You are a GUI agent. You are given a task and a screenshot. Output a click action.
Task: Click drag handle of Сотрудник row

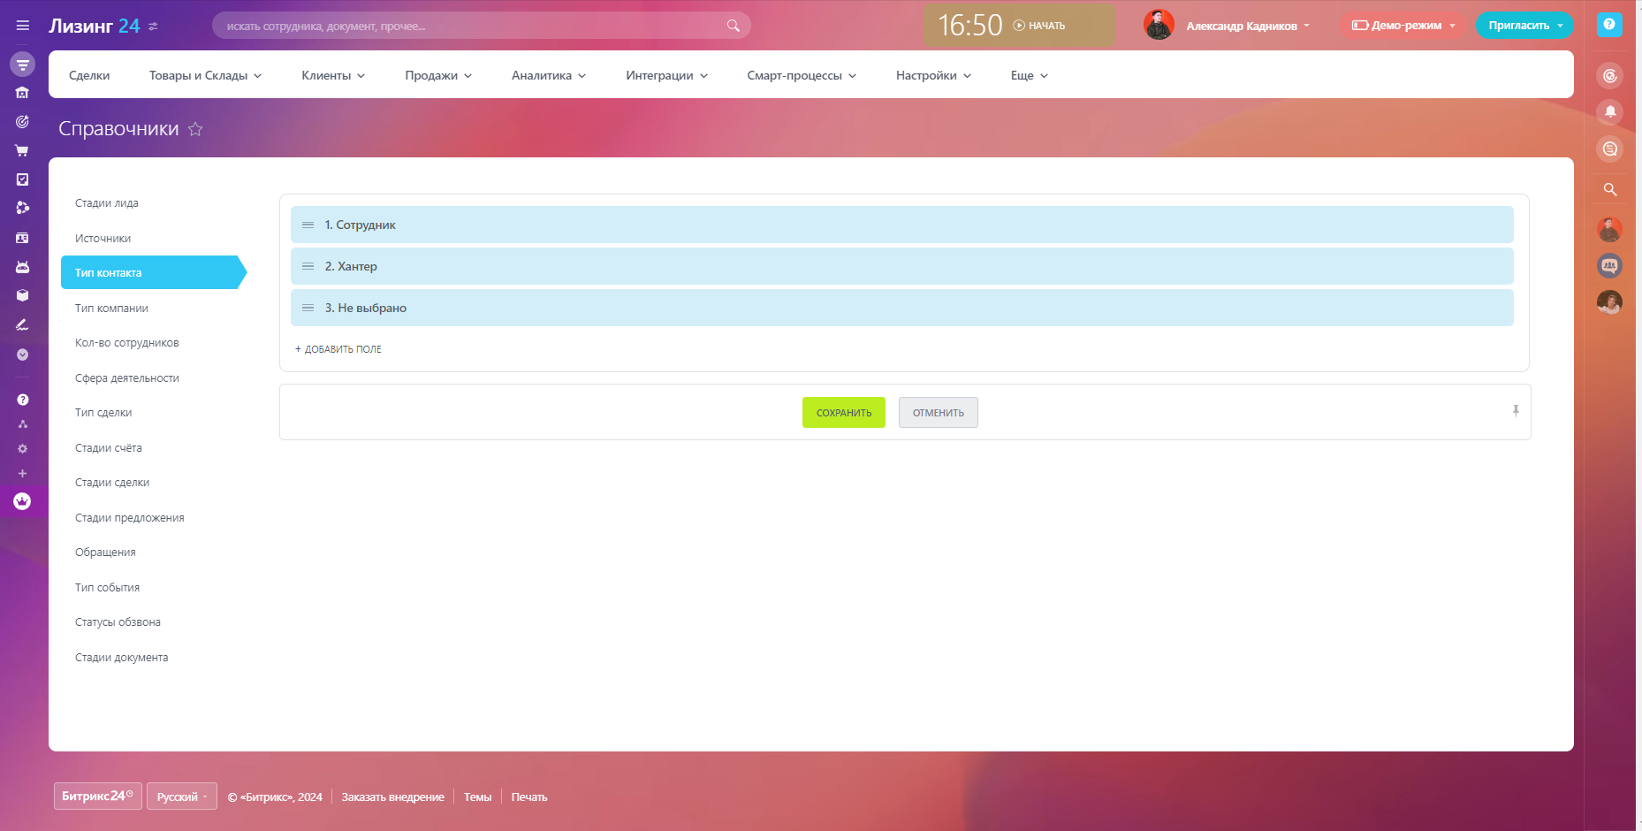pyautogui.click(x=308, y=225)
